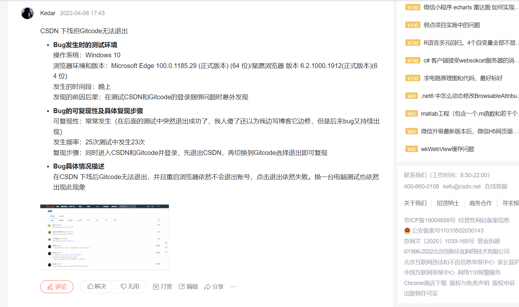Click the Gitcode bug screenshot thumbnail
This screenshot has height=307, width=519.
tap(104, 237)
